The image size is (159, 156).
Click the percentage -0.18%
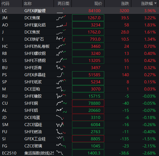point(149,117)
